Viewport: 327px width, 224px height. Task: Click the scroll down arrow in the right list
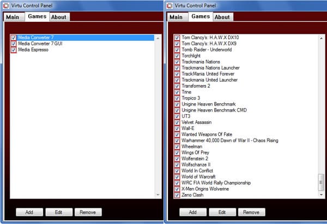[322, 195]
